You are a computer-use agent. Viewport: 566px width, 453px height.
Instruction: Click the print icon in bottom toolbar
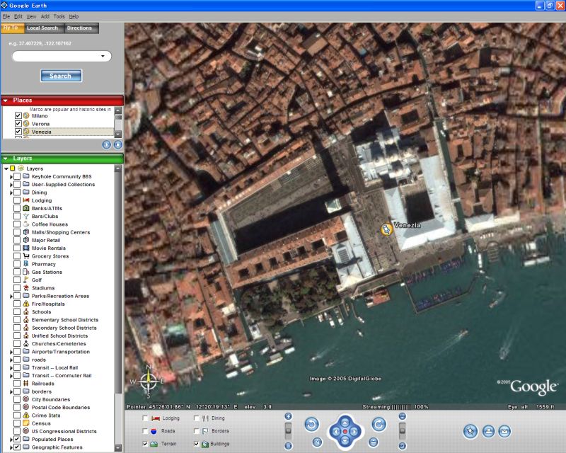[x=488, y=431]
